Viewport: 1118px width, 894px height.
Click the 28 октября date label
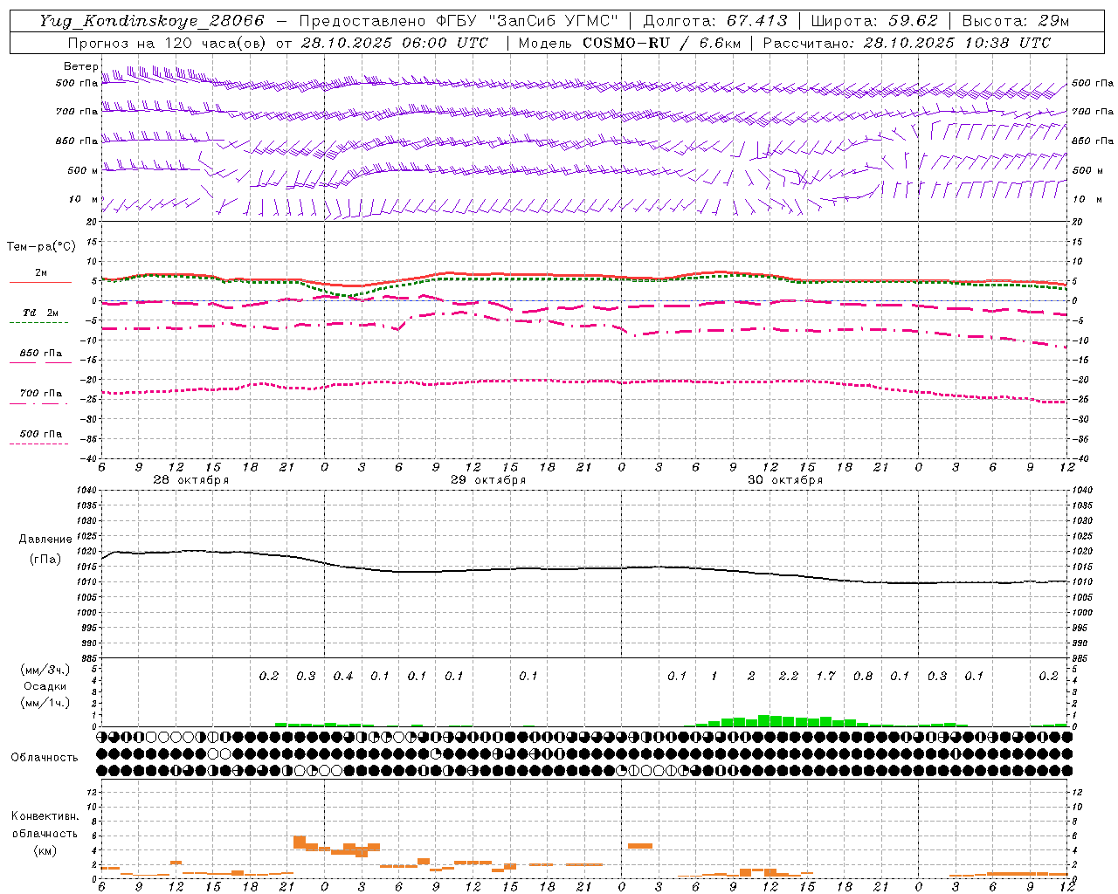pyautogui.click(x=191, y=480)
